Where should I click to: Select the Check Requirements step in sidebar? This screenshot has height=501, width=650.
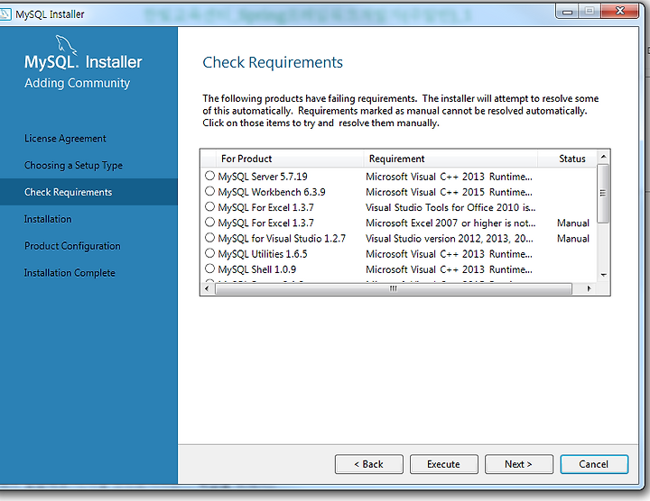tap(88, 192)
